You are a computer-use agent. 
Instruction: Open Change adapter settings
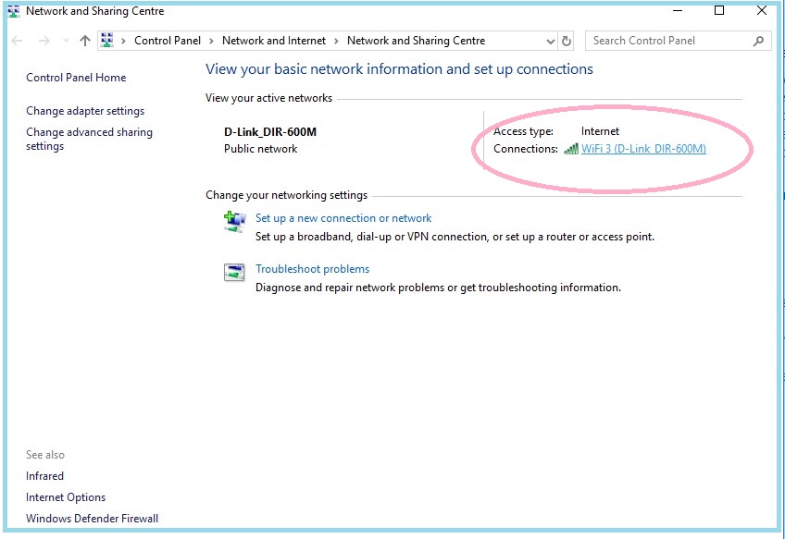click(85, 111)
